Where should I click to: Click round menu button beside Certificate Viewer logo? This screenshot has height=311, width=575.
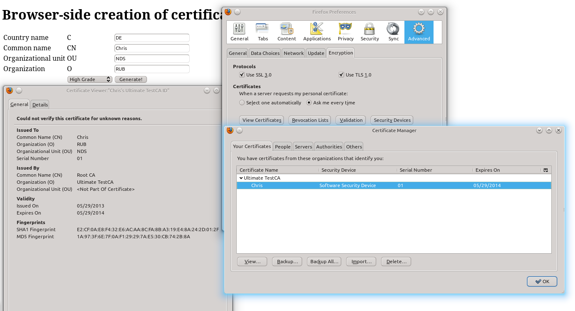pyautogui.click(x=19, y=90)
